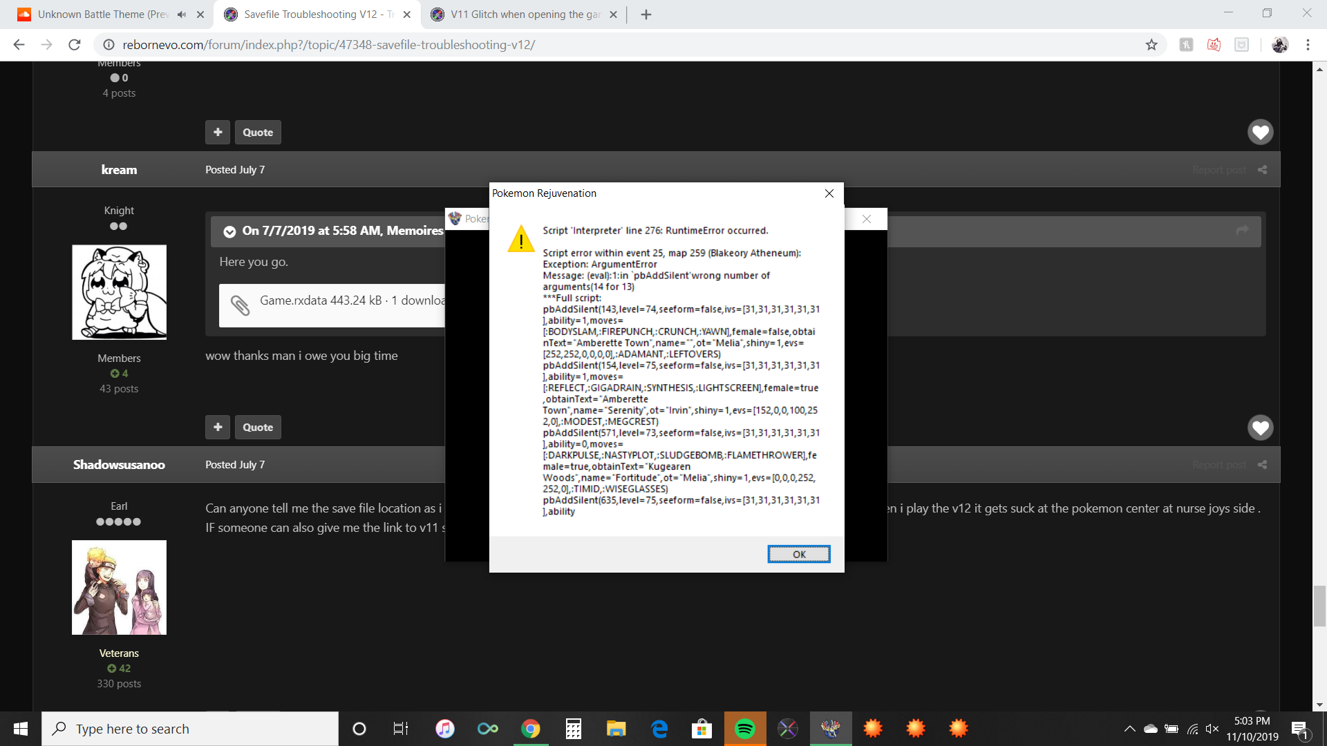Open Task View
1327x746 pixels.
tap(401, 729)
